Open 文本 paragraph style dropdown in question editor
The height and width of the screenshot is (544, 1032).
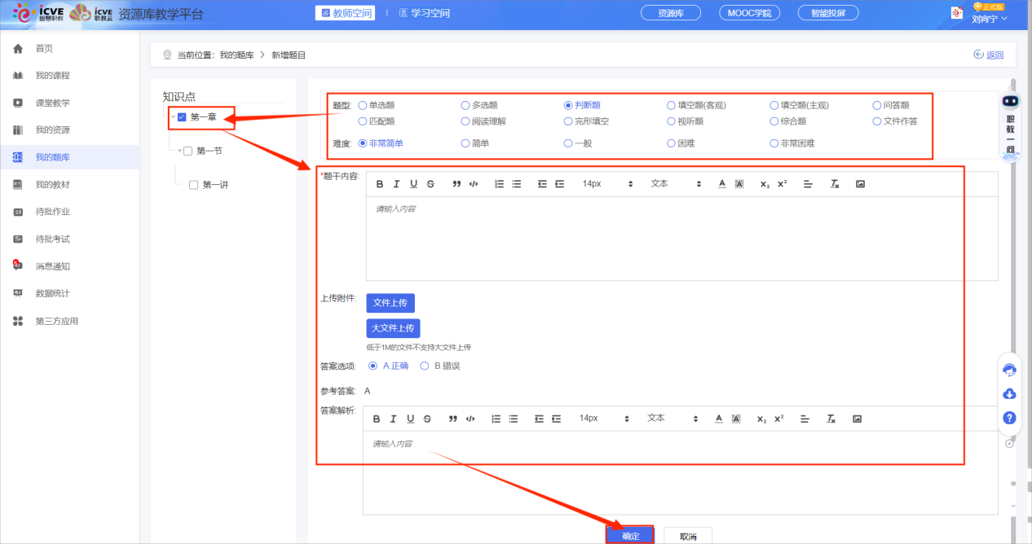coord(675,184)
